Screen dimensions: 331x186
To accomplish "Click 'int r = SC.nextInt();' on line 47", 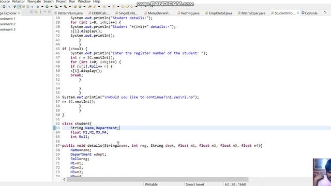I will [x=93, y=57].
